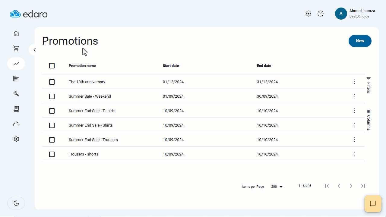The image size is (386, 217).
Task: Open options menu for Summer End Sale - Shirts
Action: pos(354,125)
